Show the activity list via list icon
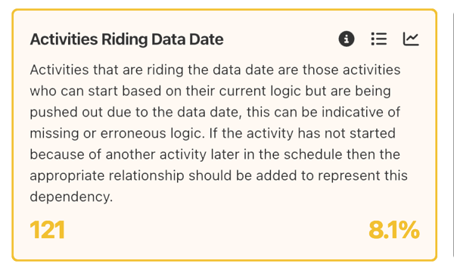This screenshot has width=454, height=273. (x=379, y=39)
